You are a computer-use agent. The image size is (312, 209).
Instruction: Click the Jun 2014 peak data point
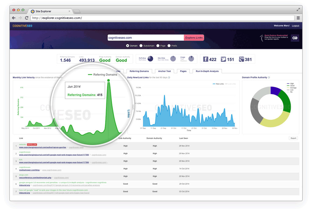[108, 80]
